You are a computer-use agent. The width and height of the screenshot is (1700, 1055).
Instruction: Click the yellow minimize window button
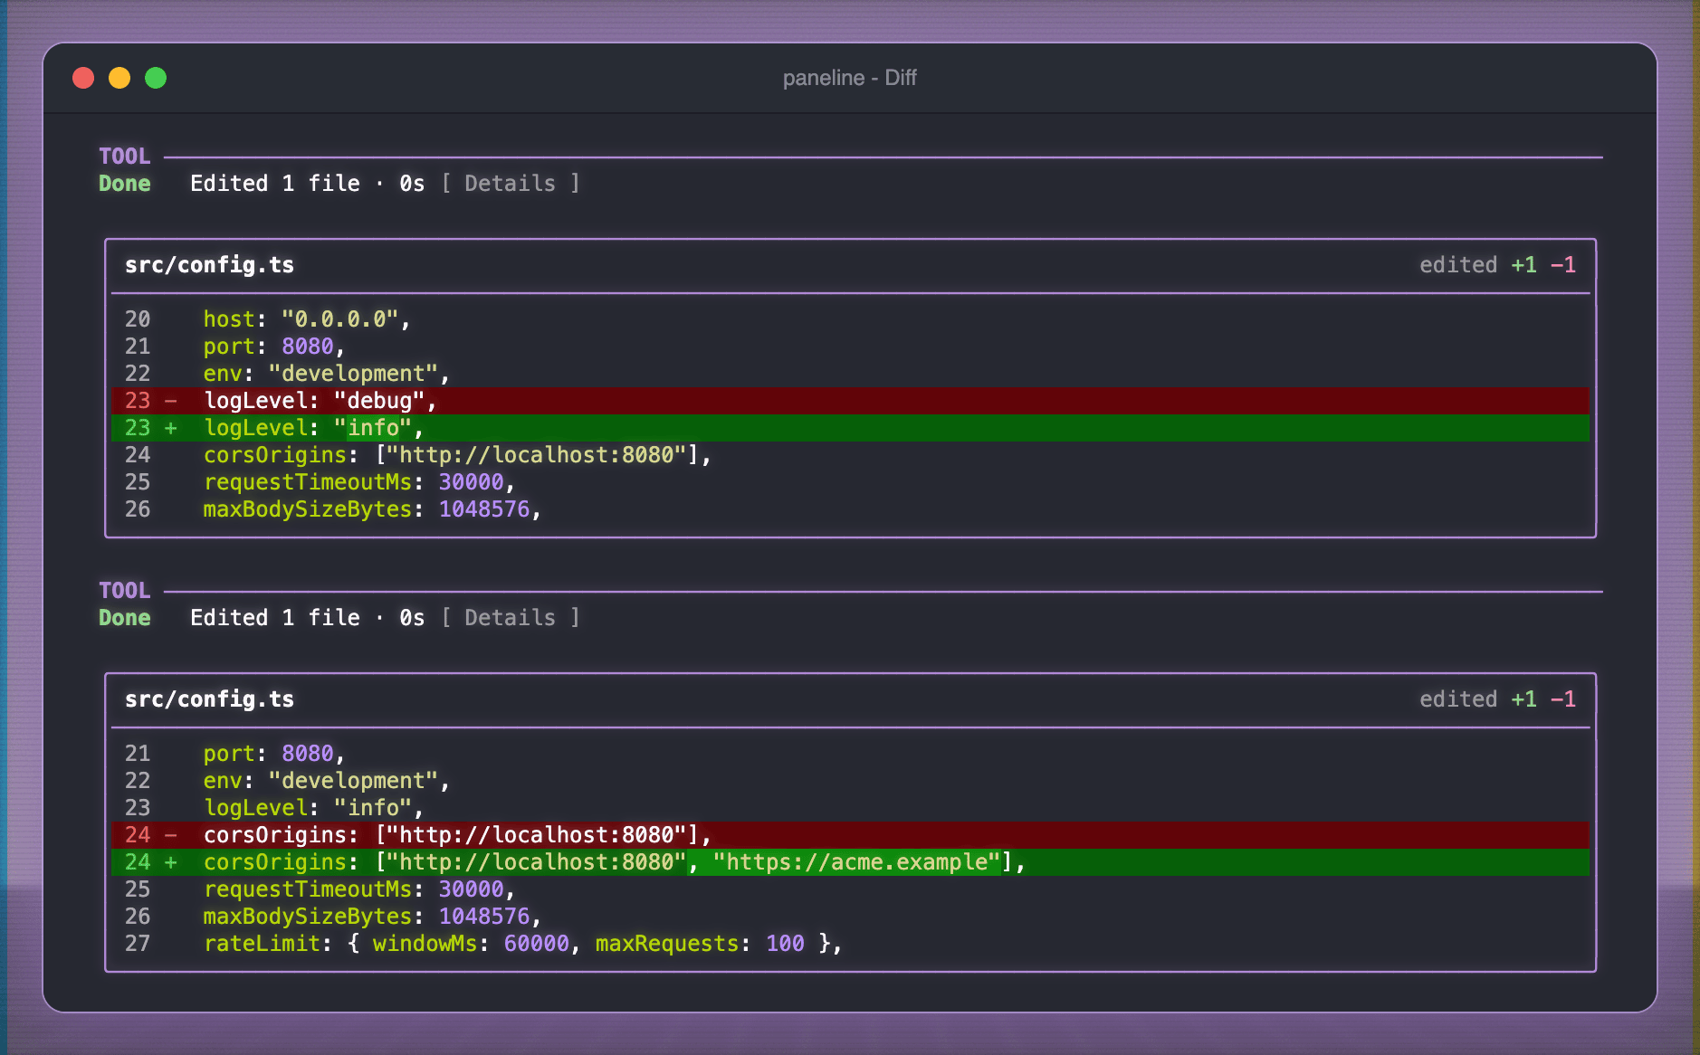pyautogui.click(x=119, y=78)
